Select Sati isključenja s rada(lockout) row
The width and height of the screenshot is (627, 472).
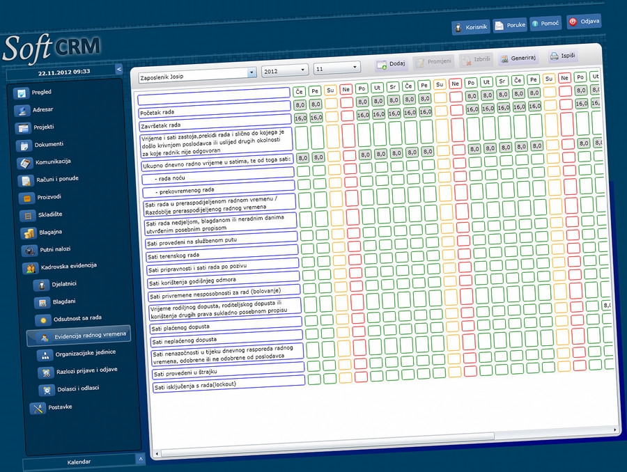tap(229, 384)
